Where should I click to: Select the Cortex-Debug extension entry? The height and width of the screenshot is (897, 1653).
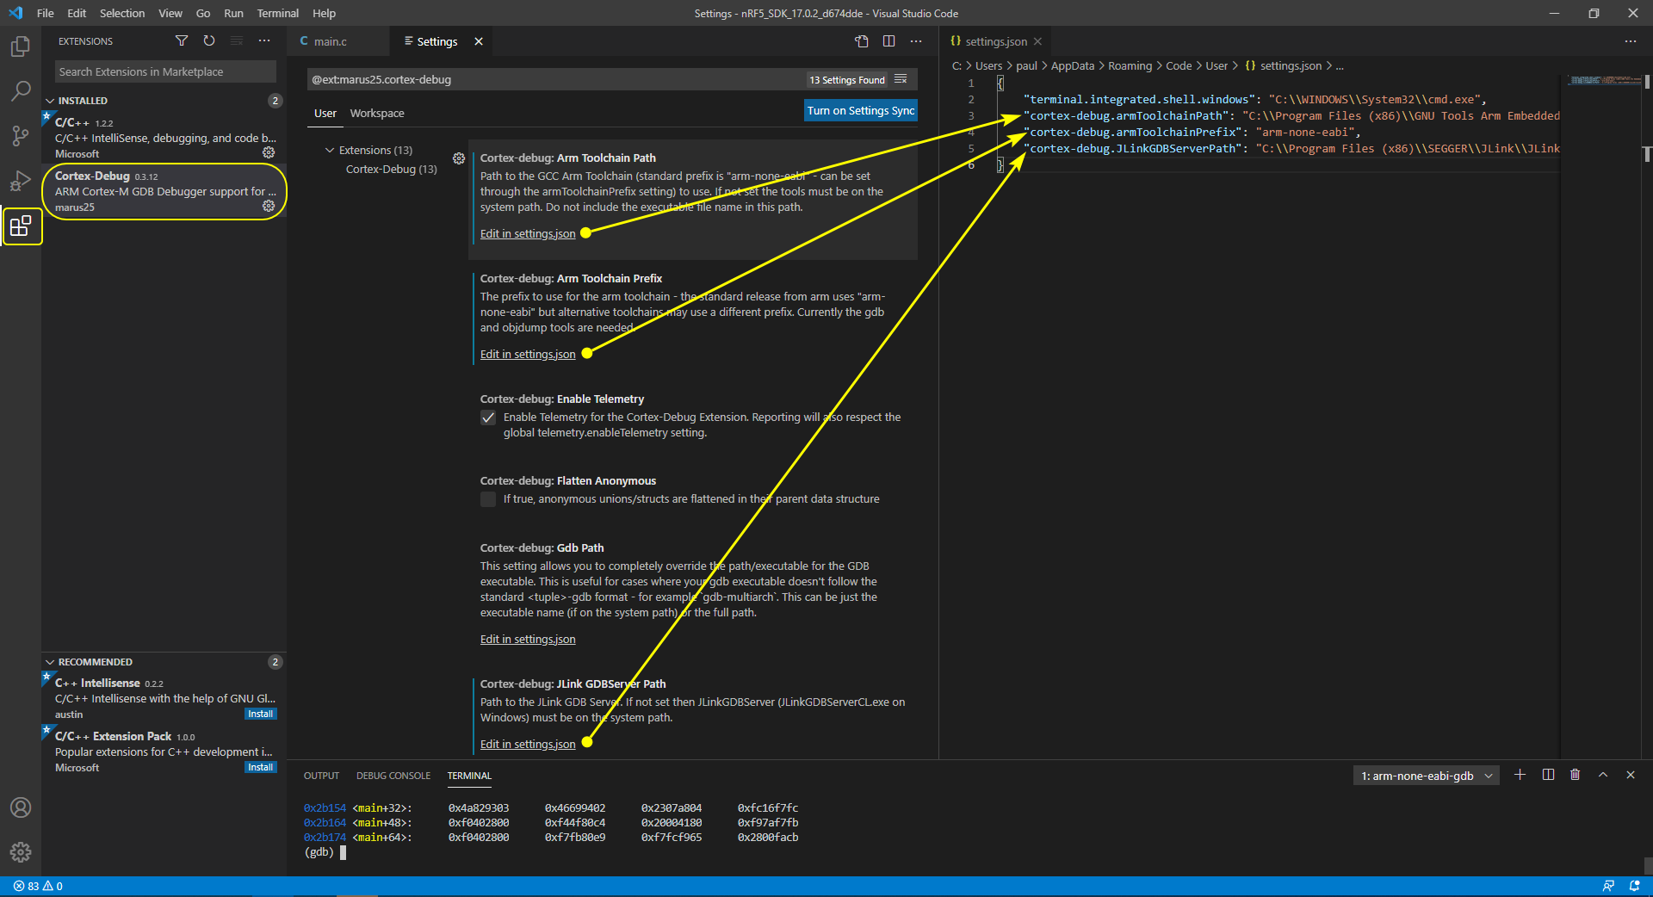coord(164,191)
